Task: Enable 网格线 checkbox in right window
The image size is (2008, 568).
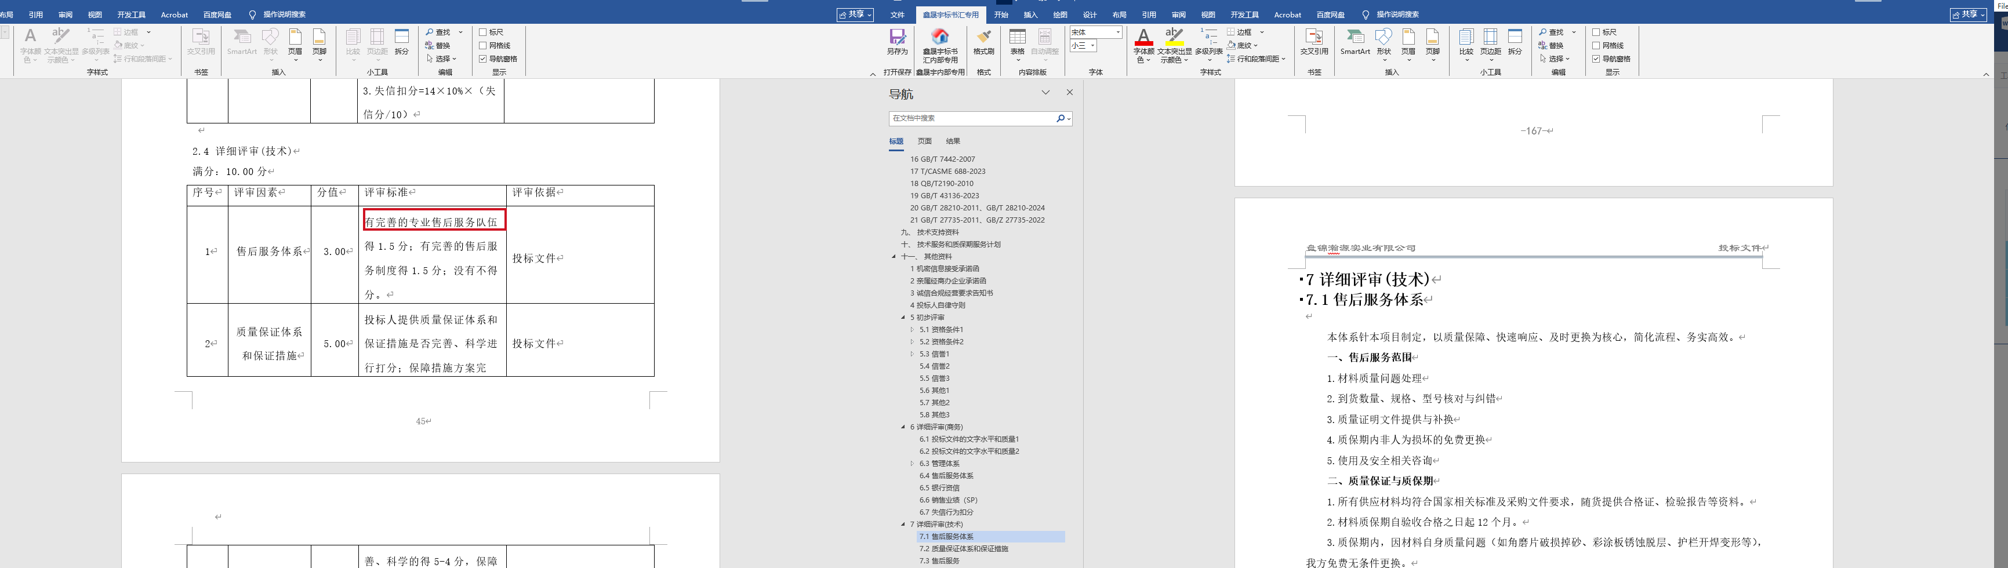Action: click(1596, 45)
